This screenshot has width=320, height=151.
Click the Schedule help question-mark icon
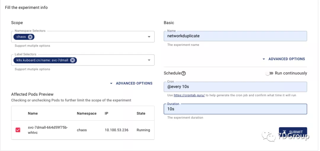coord(184,73)
